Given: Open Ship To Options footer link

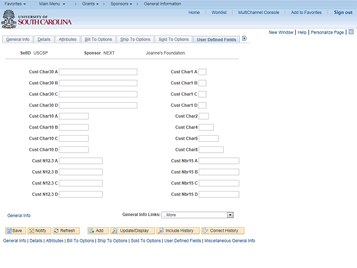Looking at the screenshot, I should tap(113, 241).
